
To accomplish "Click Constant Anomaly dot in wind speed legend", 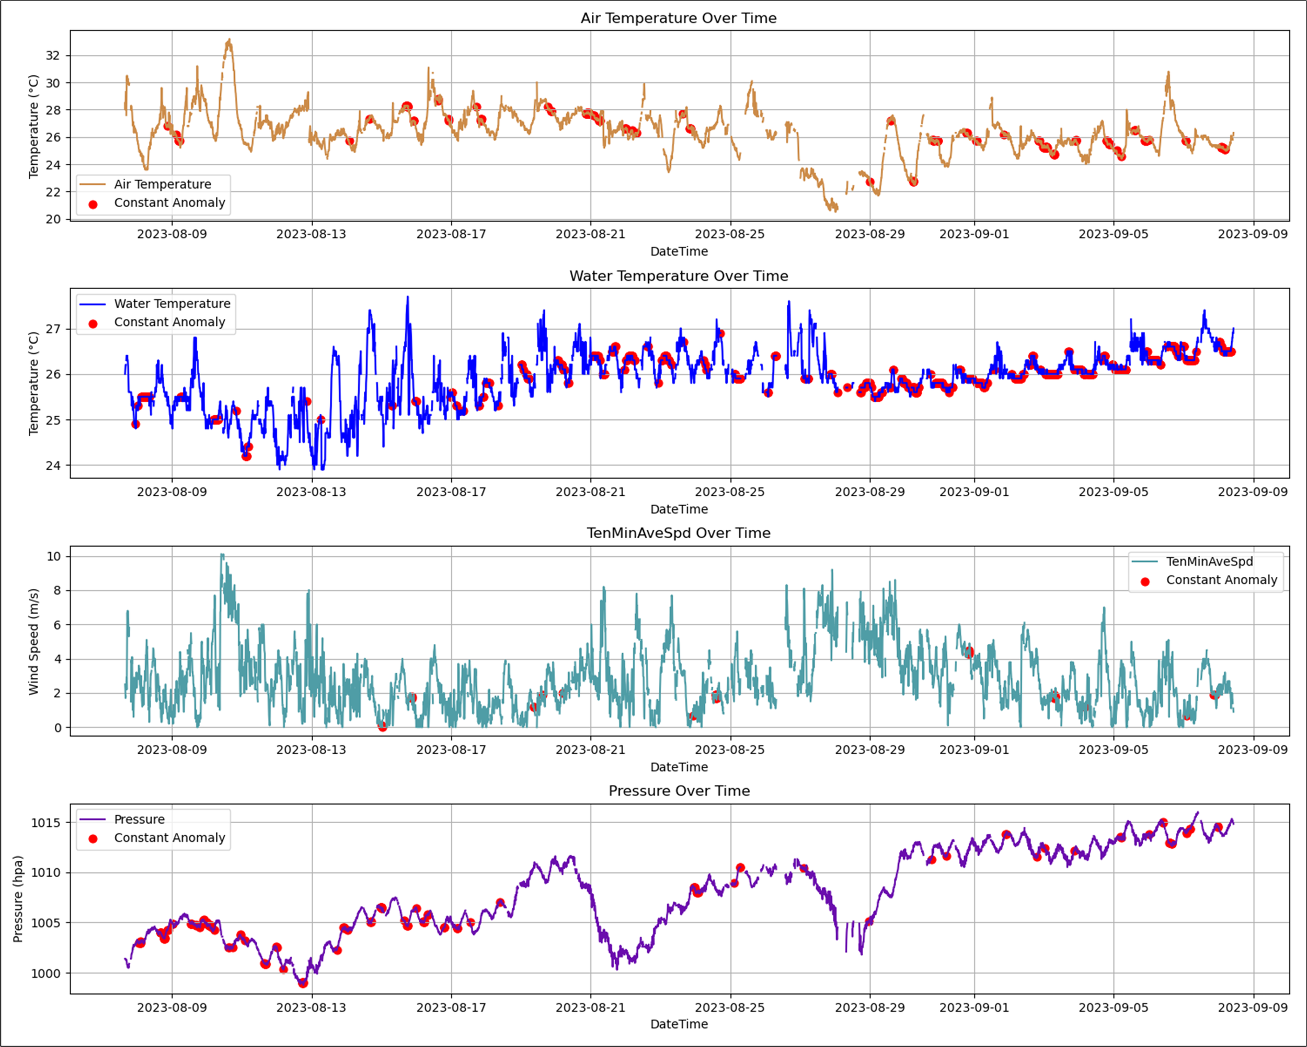I will [1144, 582].
